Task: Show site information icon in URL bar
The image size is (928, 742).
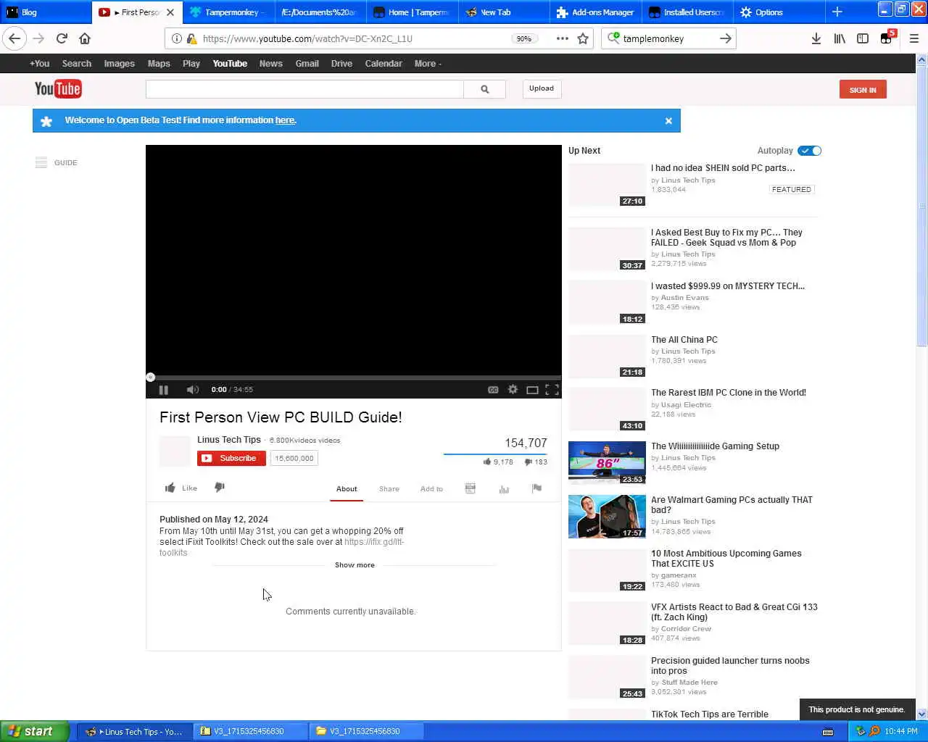Action: [176, 38]
